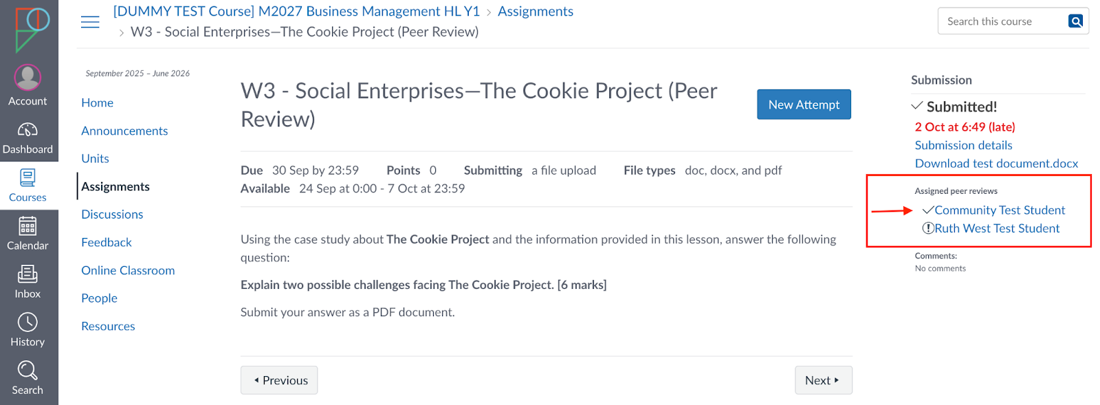Download test document.docx file
Image resolution: width=1100 pixels, height=405 pixels.
coord(996,164)
